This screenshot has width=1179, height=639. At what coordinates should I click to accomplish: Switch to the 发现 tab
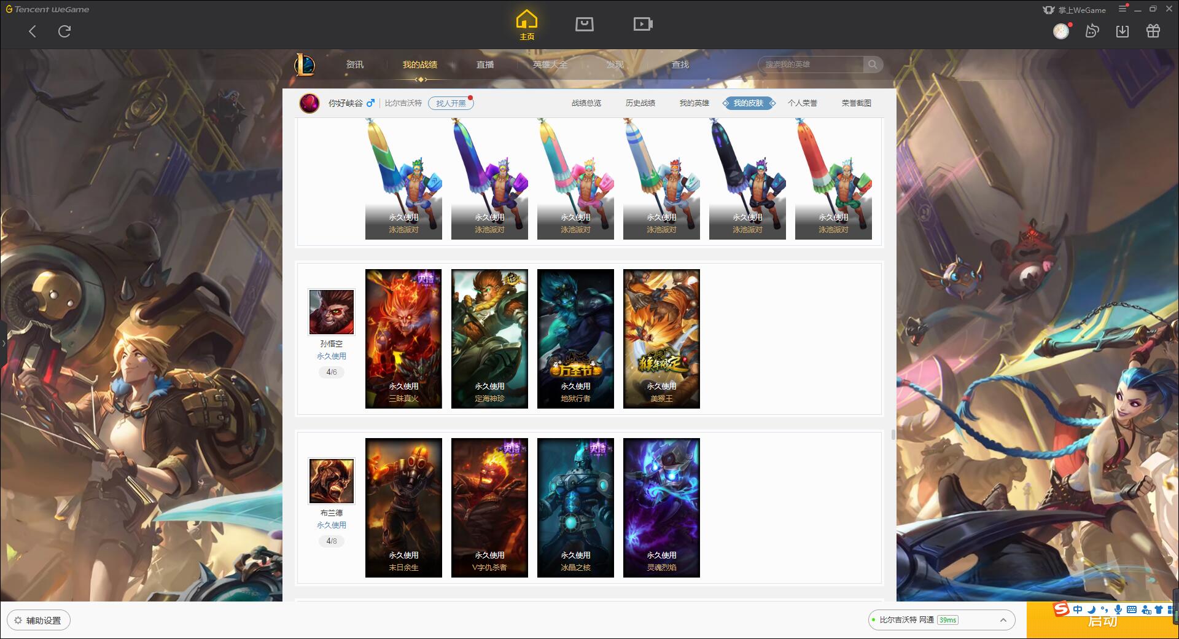click(x=615, y=65)
